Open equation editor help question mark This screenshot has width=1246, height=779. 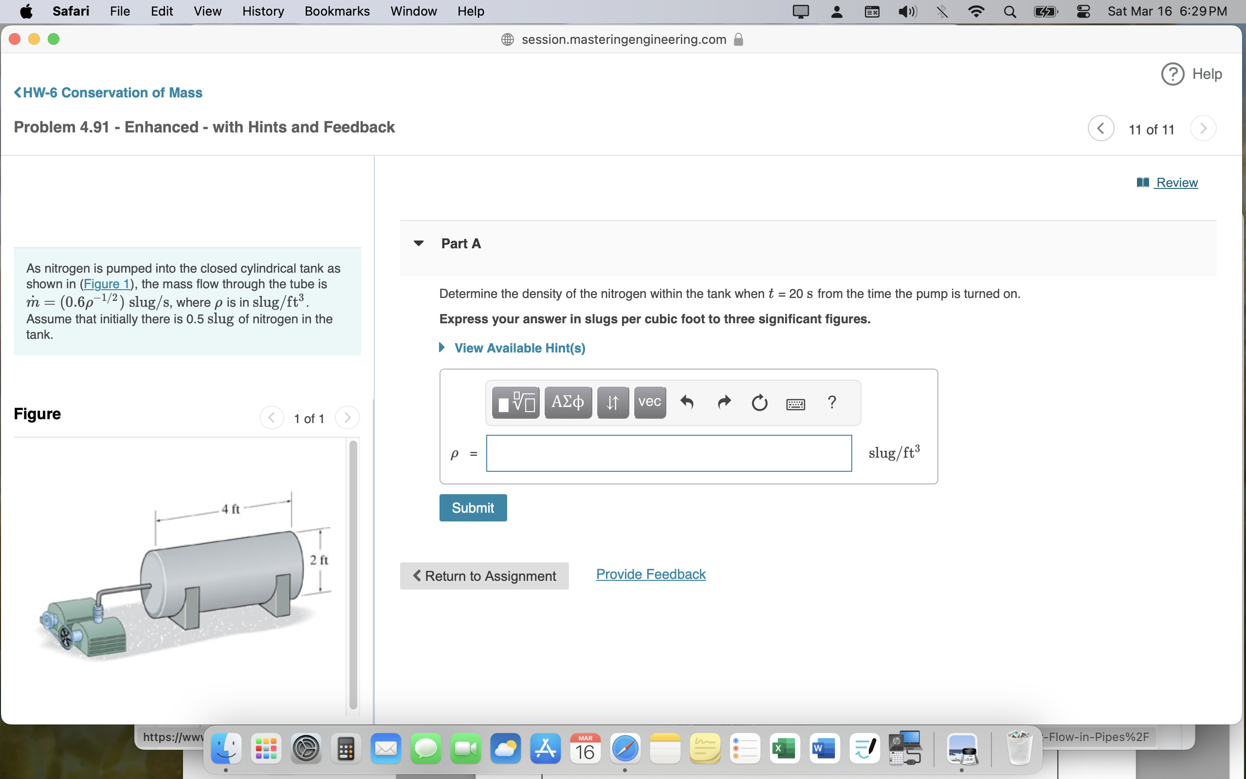[x=832, y=402]
